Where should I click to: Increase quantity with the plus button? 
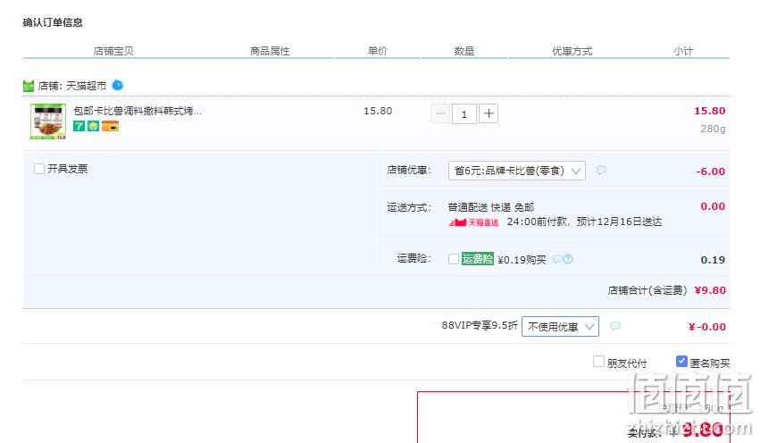point(489,114)
